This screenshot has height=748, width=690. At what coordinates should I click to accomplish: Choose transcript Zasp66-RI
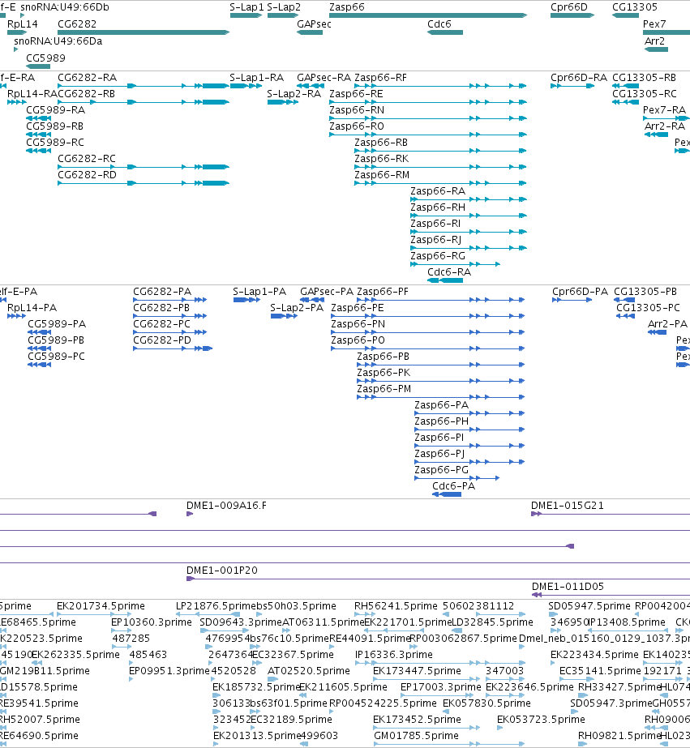(x=469, y=232)
